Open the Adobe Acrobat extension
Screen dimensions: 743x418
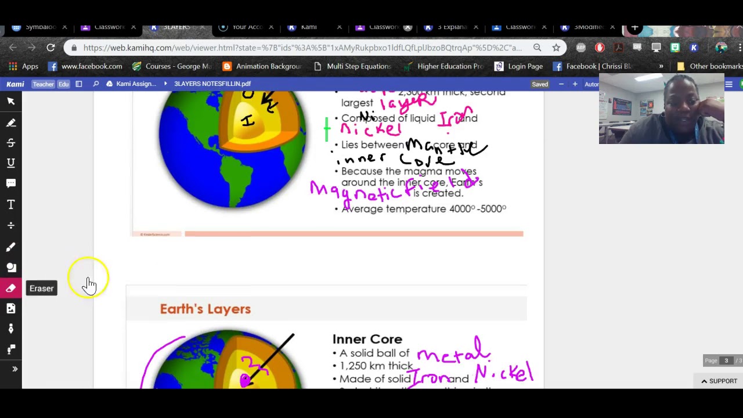click(618, 48)
